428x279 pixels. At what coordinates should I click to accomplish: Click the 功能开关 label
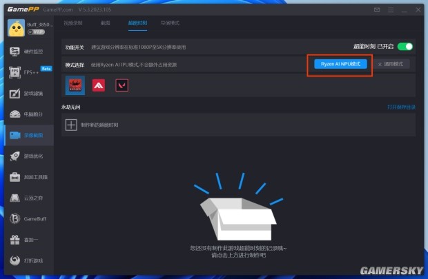(75, 47)
